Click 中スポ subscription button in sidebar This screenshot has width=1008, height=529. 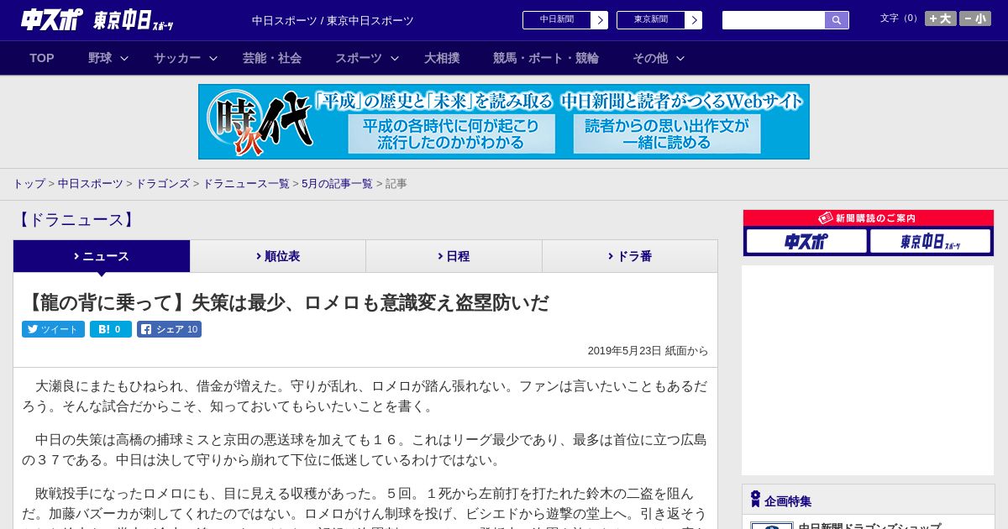pos(806,242)
